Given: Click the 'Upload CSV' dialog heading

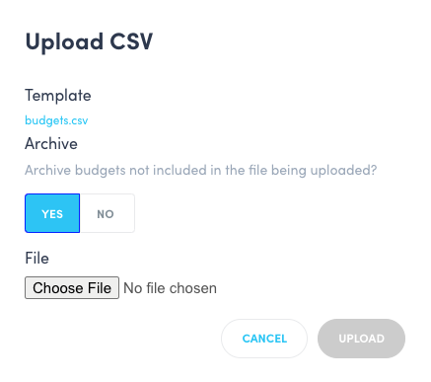Looking at the screenshot, I should coord(89,41).
